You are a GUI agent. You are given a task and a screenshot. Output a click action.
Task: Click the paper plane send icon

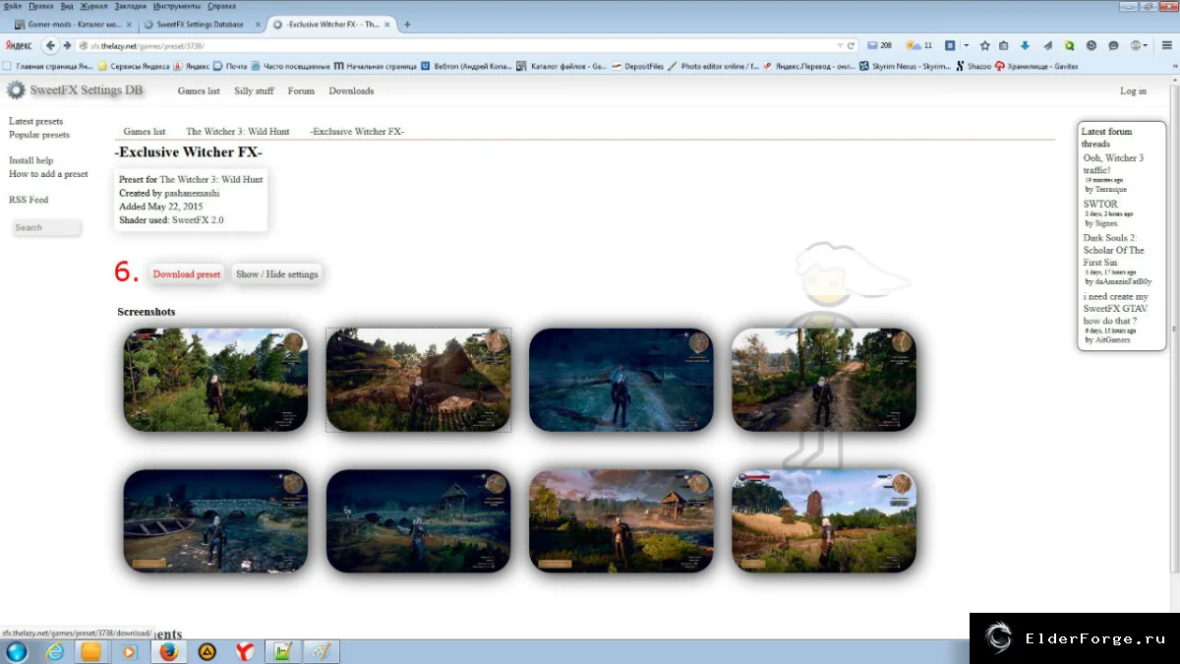coord(1047,45)
